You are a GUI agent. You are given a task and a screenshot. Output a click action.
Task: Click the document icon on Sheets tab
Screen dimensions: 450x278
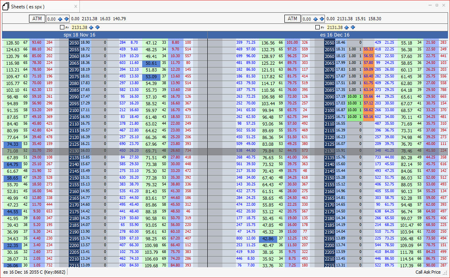pos(6,6)
